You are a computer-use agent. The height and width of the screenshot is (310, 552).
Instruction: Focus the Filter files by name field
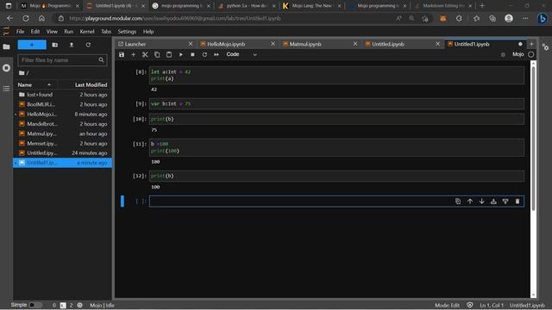click(x=62, y=60)
